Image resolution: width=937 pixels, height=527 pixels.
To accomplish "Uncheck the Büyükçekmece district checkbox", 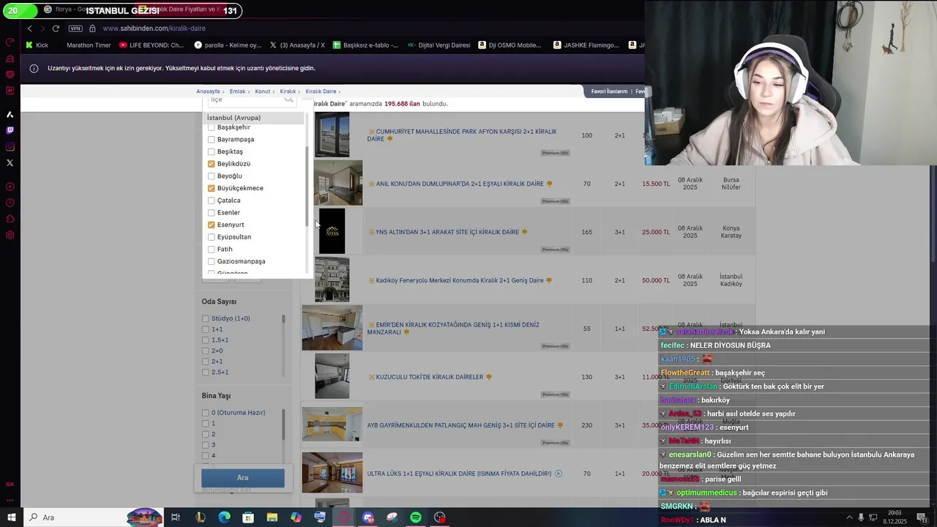I will coord(212,188).
